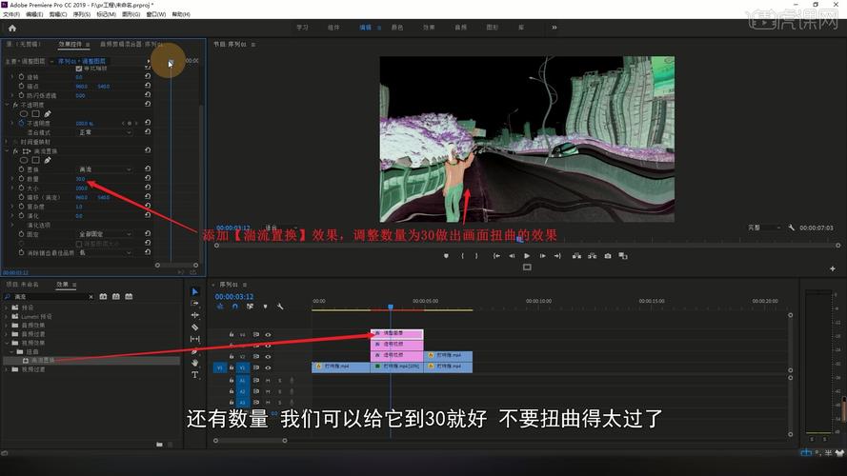Click Go to In point button
Image resolution: width=847 pixels, height=476 pixels.
pos(495,256)
